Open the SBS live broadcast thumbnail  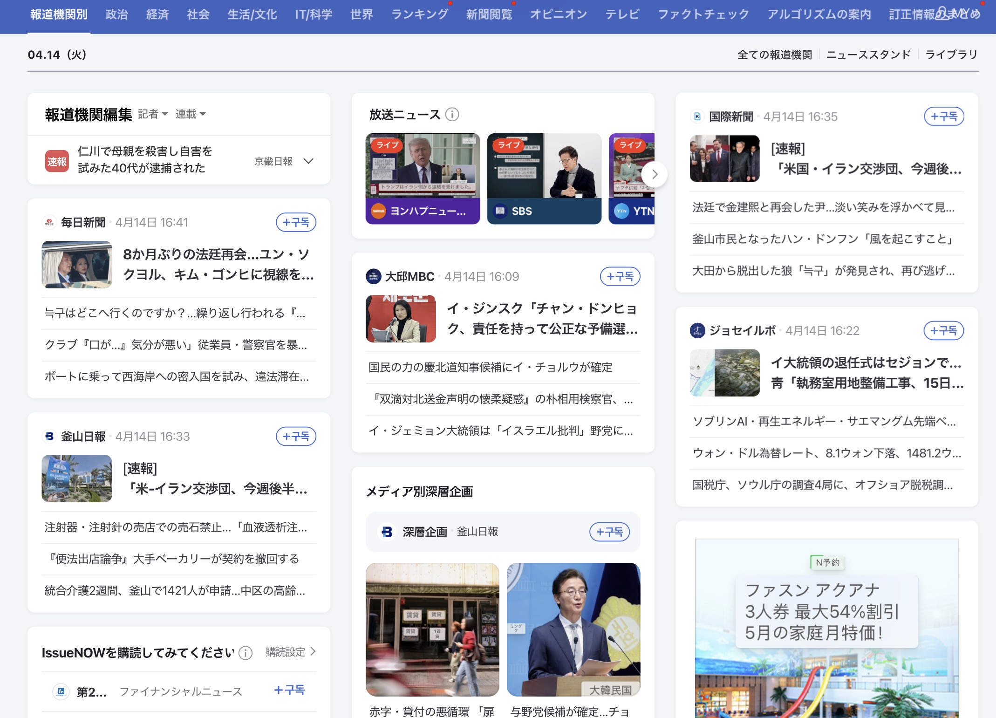pos(544,166)
